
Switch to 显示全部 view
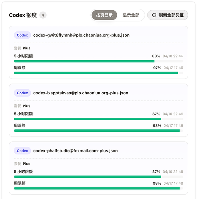(x=131, y=15)
